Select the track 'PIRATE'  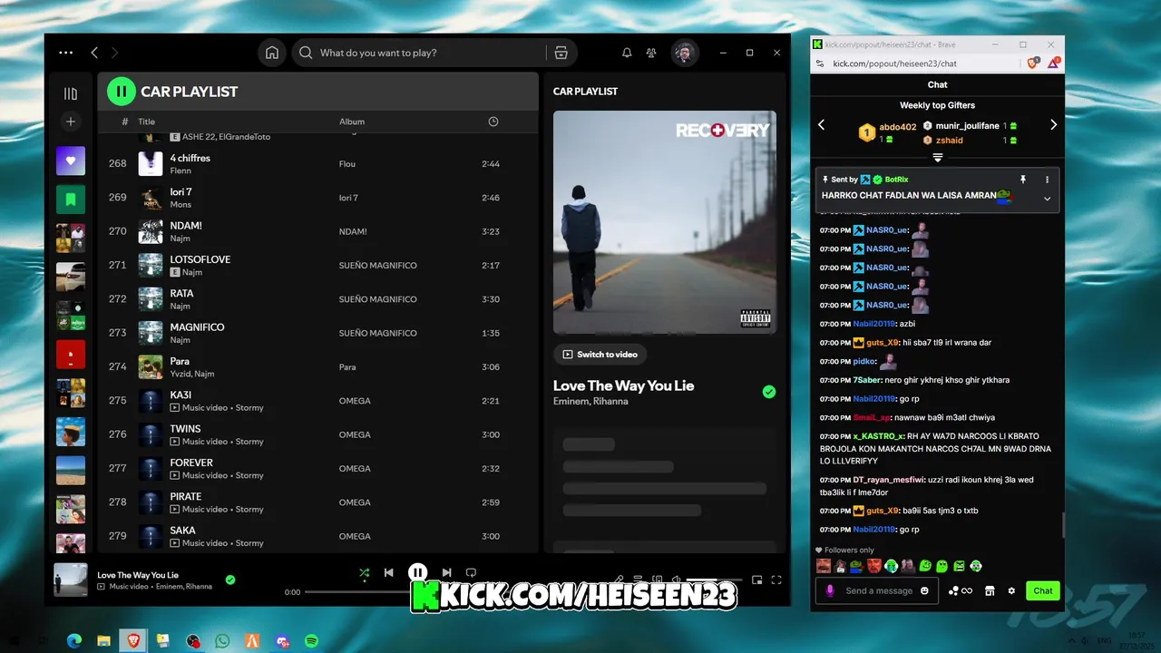pos(186,497)
